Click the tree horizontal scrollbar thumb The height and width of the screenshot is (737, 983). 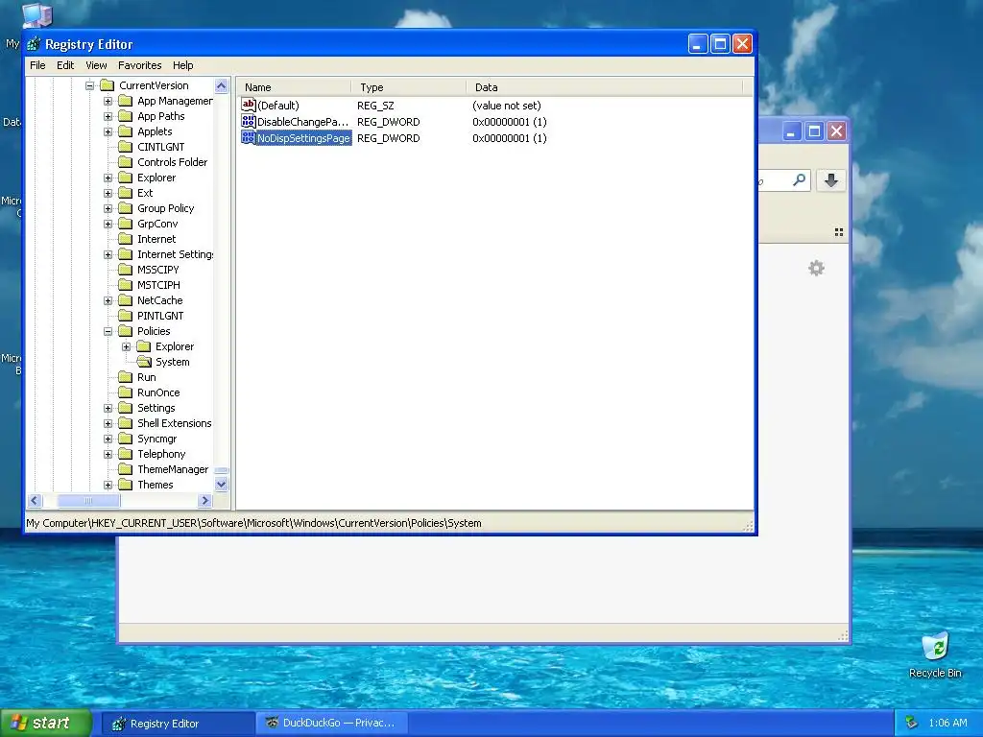(88, 500)
